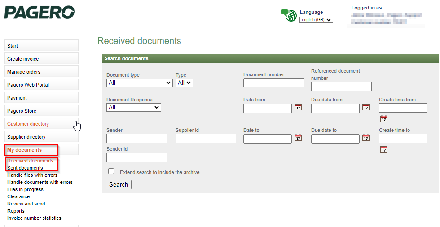Open the Clearance link
This screenshot has height=227, width=440.
(x=18, y=196)
